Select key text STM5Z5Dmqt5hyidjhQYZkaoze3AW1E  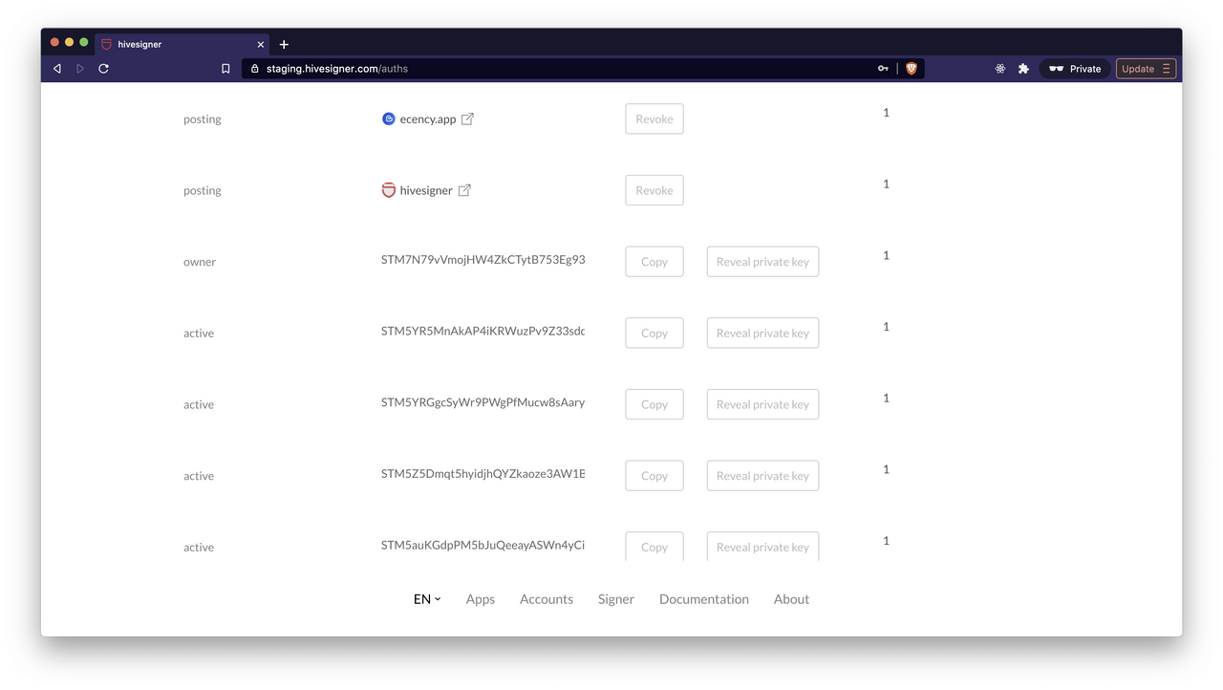pyautogui.click(x=483, y=474)
